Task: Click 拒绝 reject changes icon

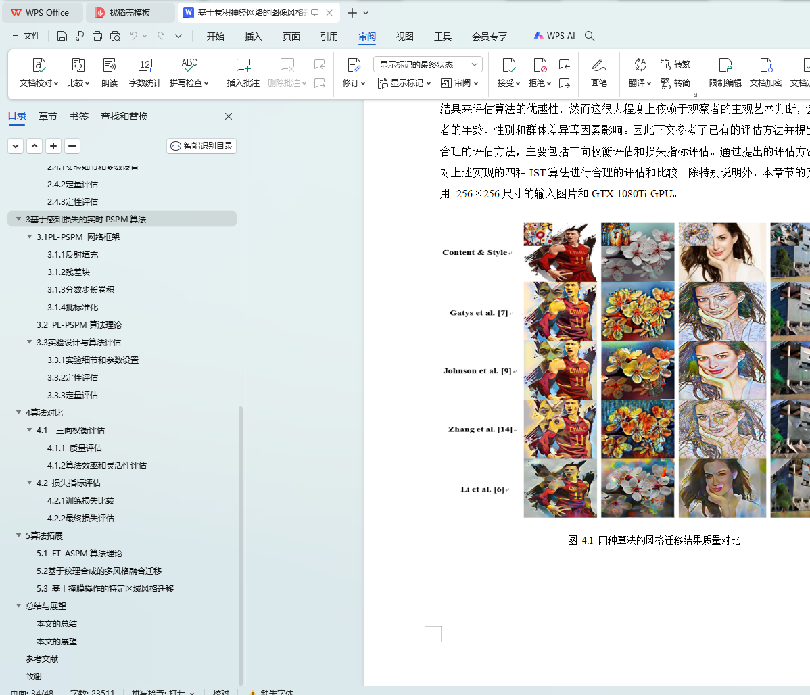Action: tap(540, 72)
